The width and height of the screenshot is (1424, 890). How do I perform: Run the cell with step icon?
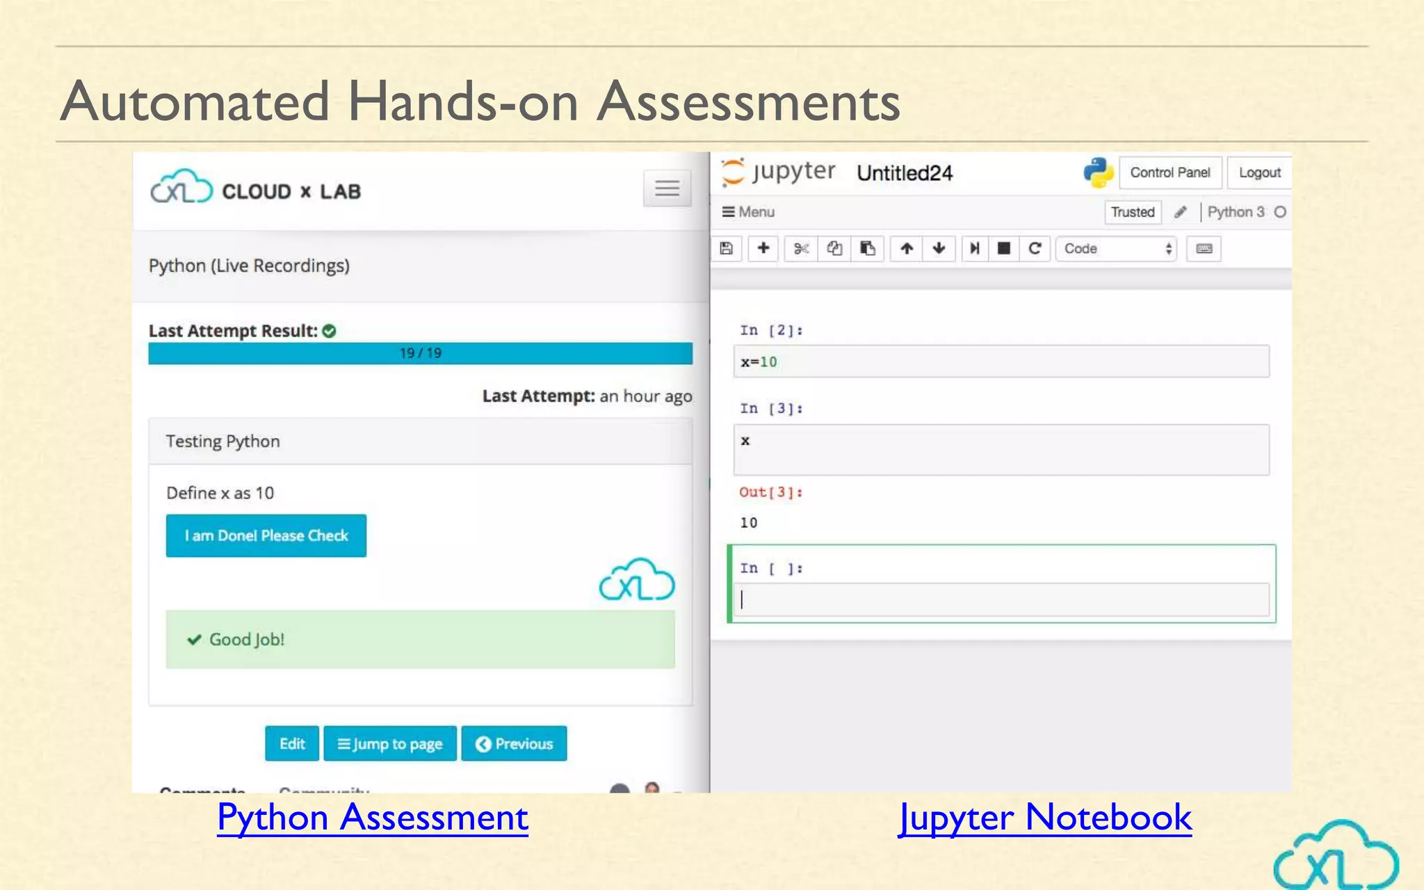coord(975,249)
